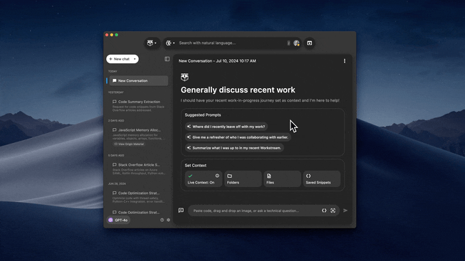Open the GPT-4o model selector

point(118,220)
